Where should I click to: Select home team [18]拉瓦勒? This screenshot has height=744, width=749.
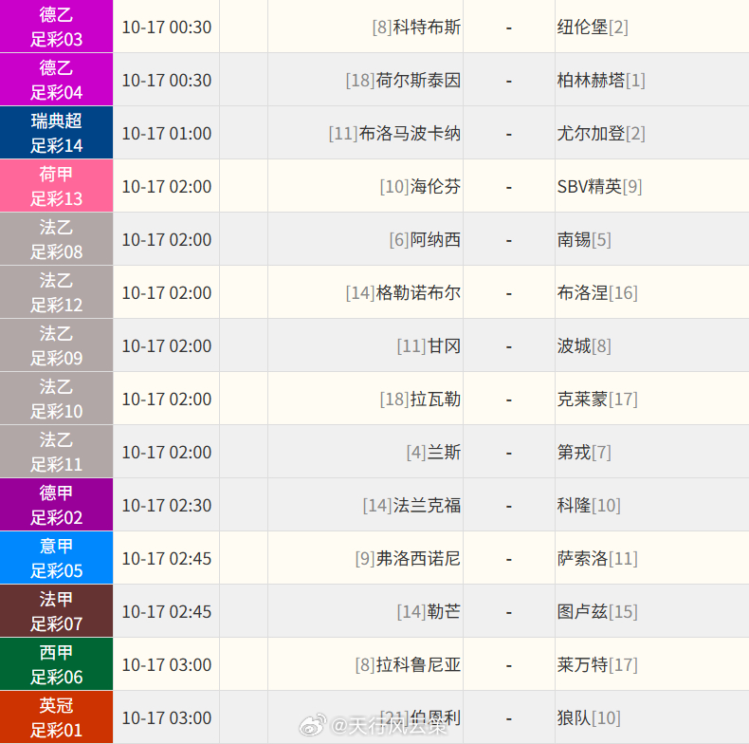(420, 399)
